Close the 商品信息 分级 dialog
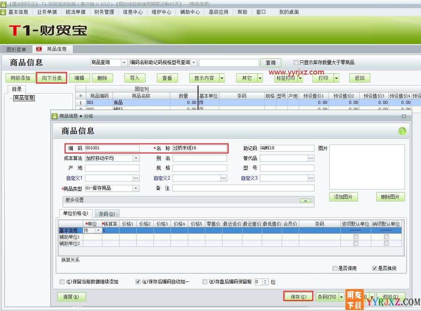This screenshot has height=311, width=421. pos(404,116)
